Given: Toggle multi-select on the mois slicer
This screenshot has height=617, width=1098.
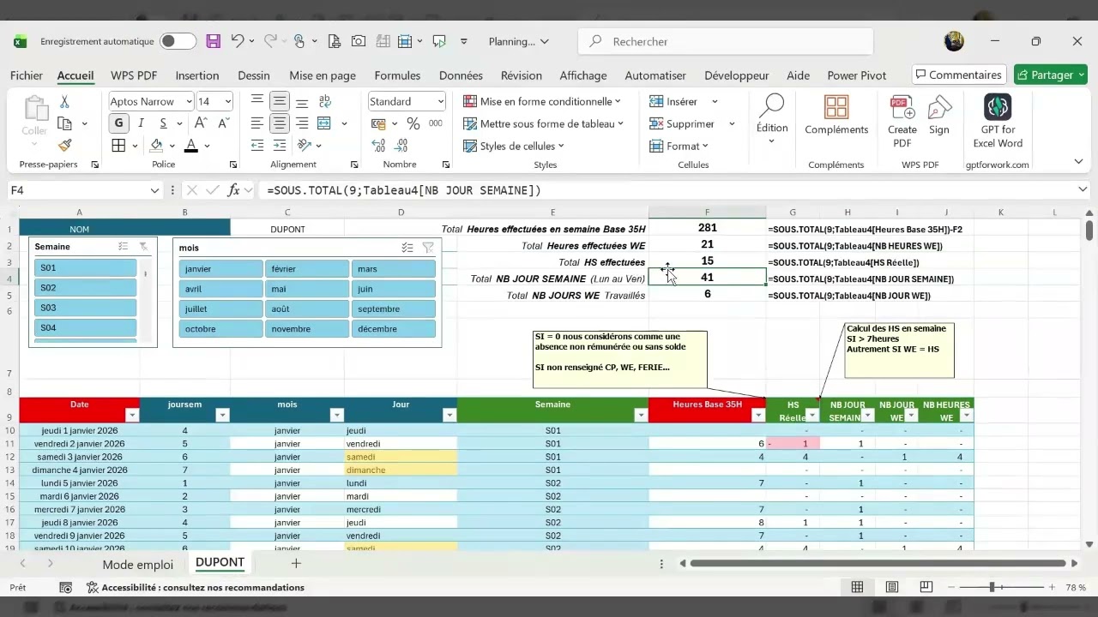Looking at the screenshot, I should [x=407, y=248].
